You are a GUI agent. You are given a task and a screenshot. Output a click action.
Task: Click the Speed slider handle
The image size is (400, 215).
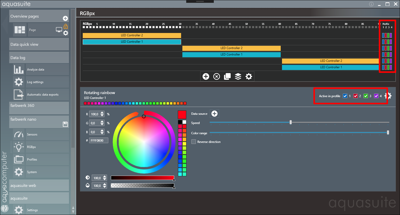point(291,122)
